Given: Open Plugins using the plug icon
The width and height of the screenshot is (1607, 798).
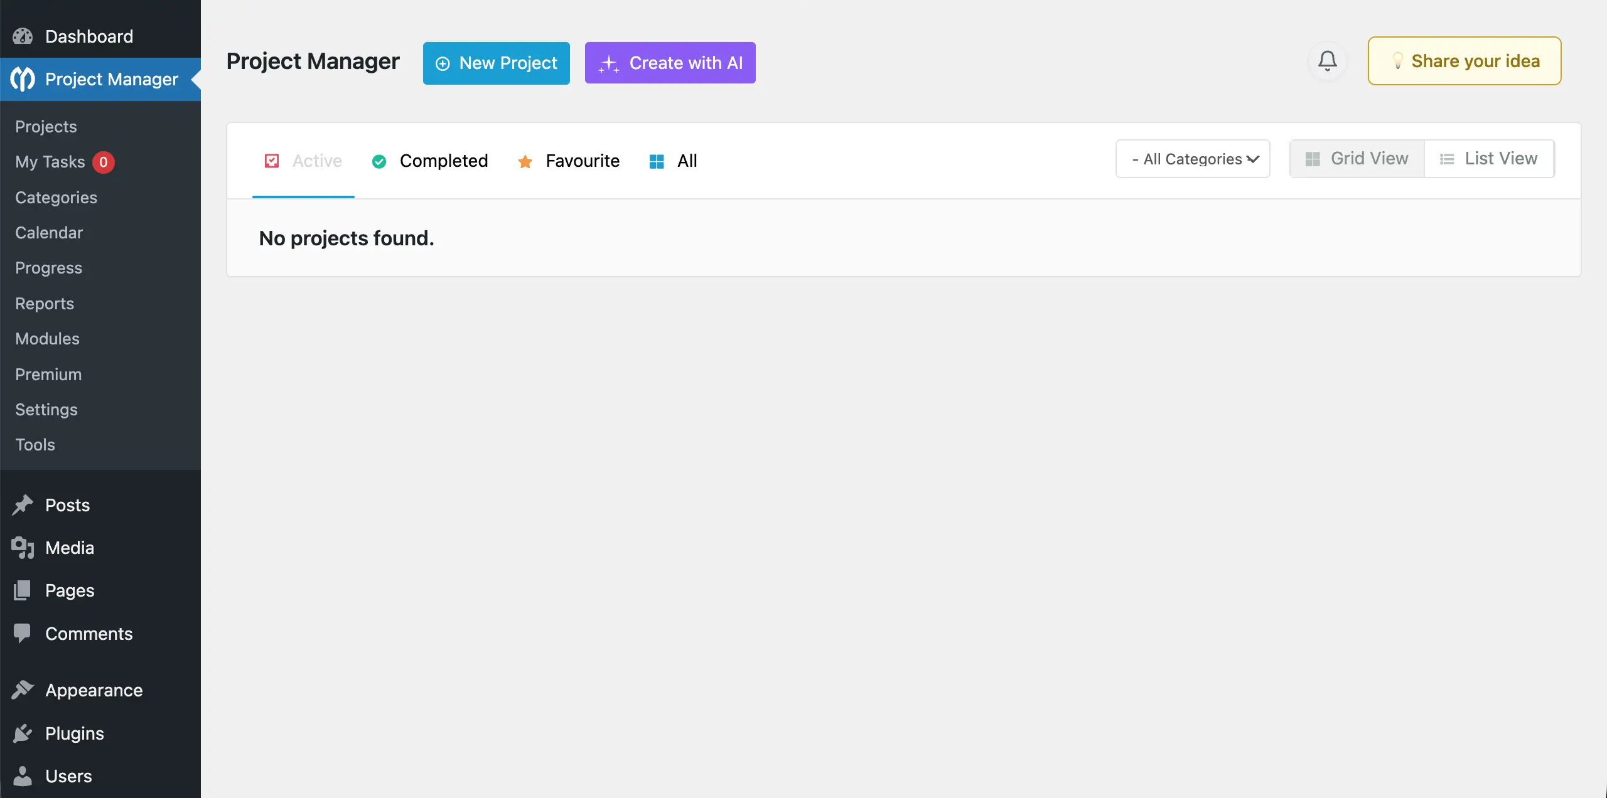Looking at the screenshot, I should (x=23, y=733).
